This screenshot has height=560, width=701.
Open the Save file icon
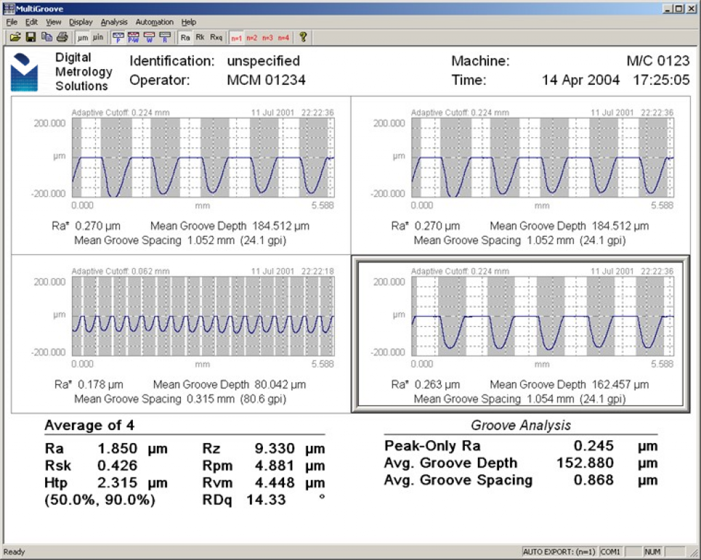click(x=31, y=37)
